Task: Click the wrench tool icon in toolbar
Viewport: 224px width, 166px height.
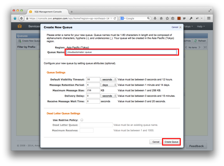Action: 191,18
